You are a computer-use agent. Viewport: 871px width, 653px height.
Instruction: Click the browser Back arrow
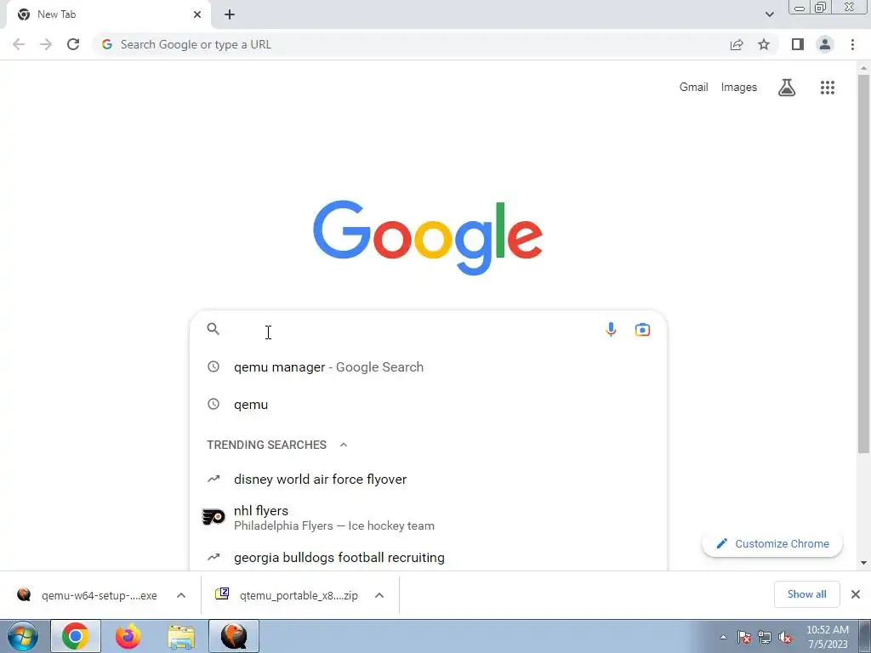19,44
